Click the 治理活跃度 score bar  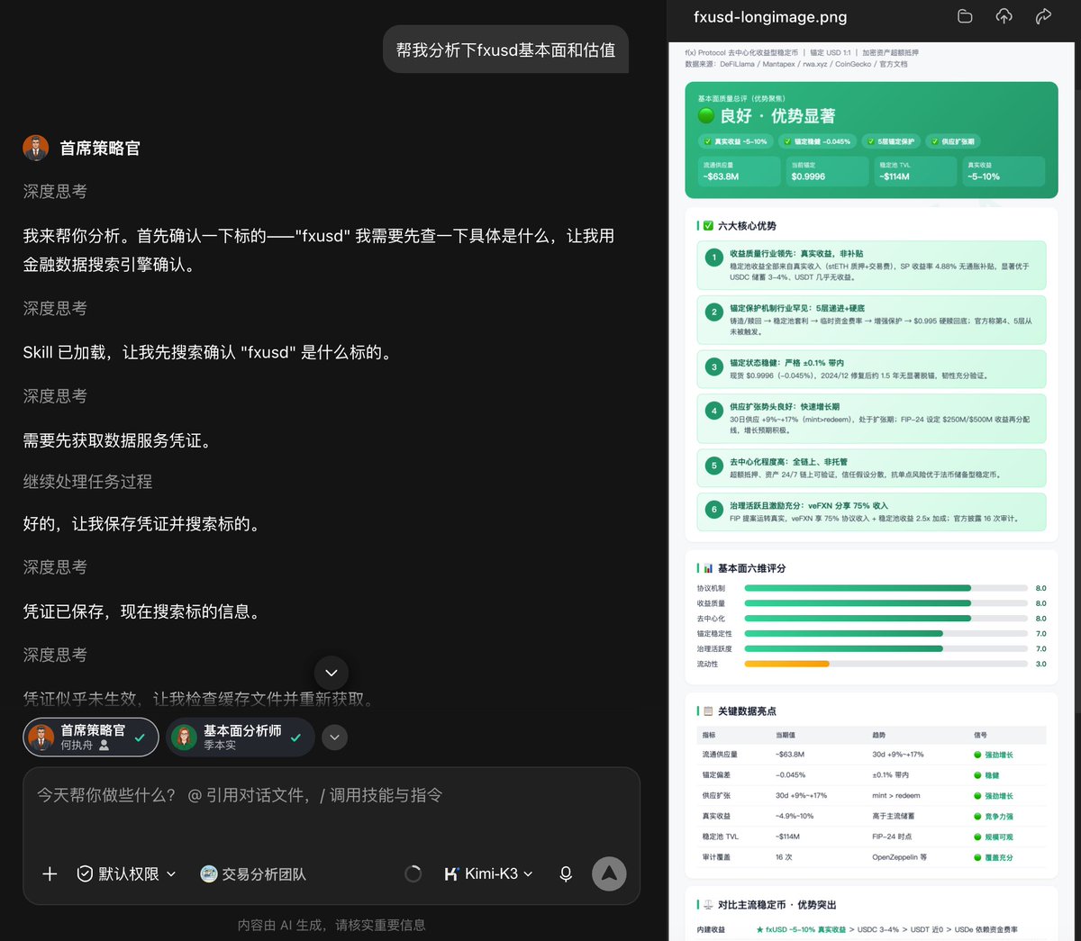pyautogui.click(x=886, y=648)
